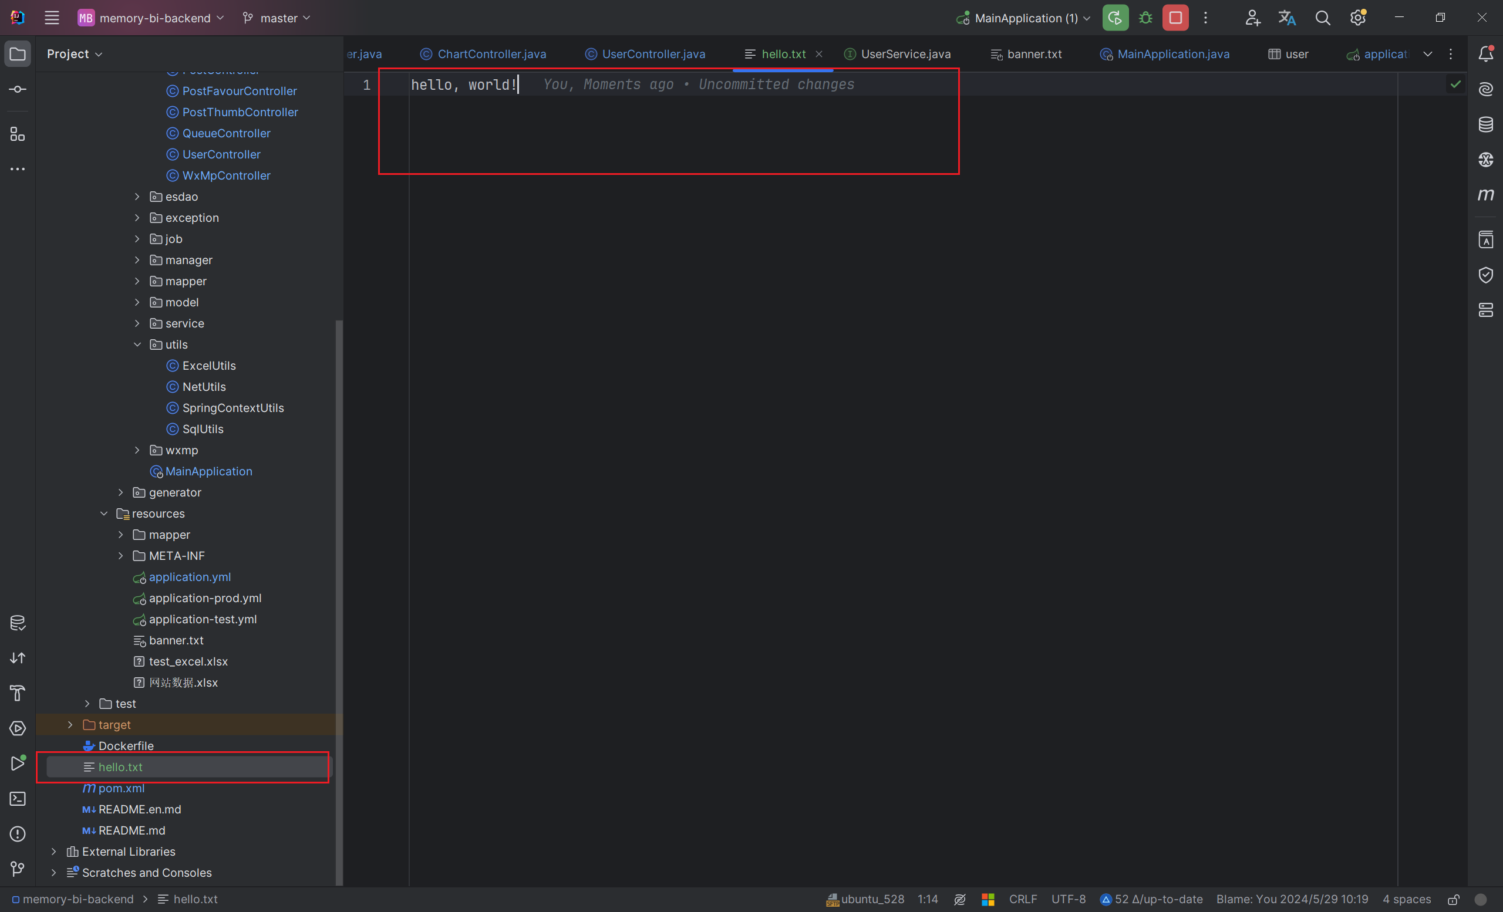Expand the service package
This screenshot has height=912, width=1503.
tap(137, 323)
